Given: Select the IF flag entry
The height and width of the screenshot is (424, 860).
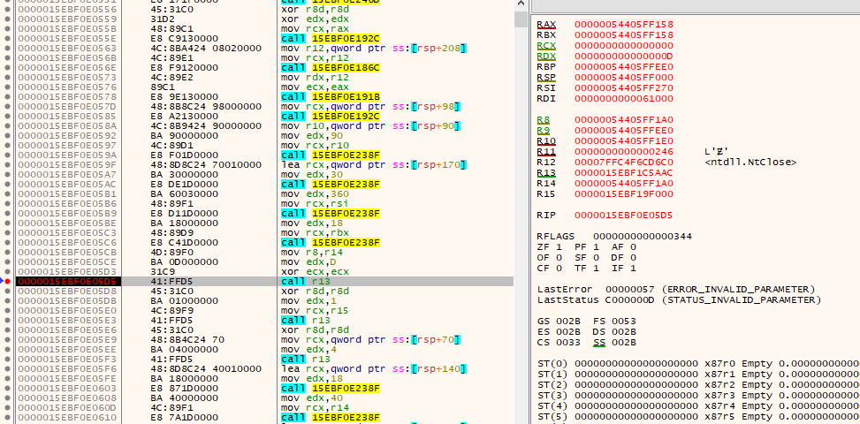Looking at the screenshot, I should 624,269.
